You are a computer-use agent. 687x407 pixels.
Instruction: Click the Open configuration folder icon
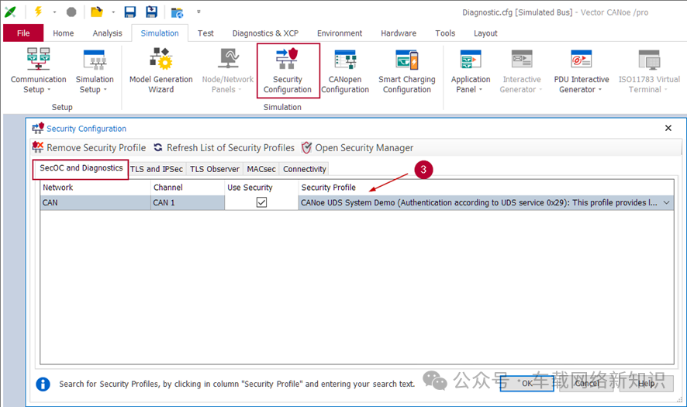[x=96, y=12]
